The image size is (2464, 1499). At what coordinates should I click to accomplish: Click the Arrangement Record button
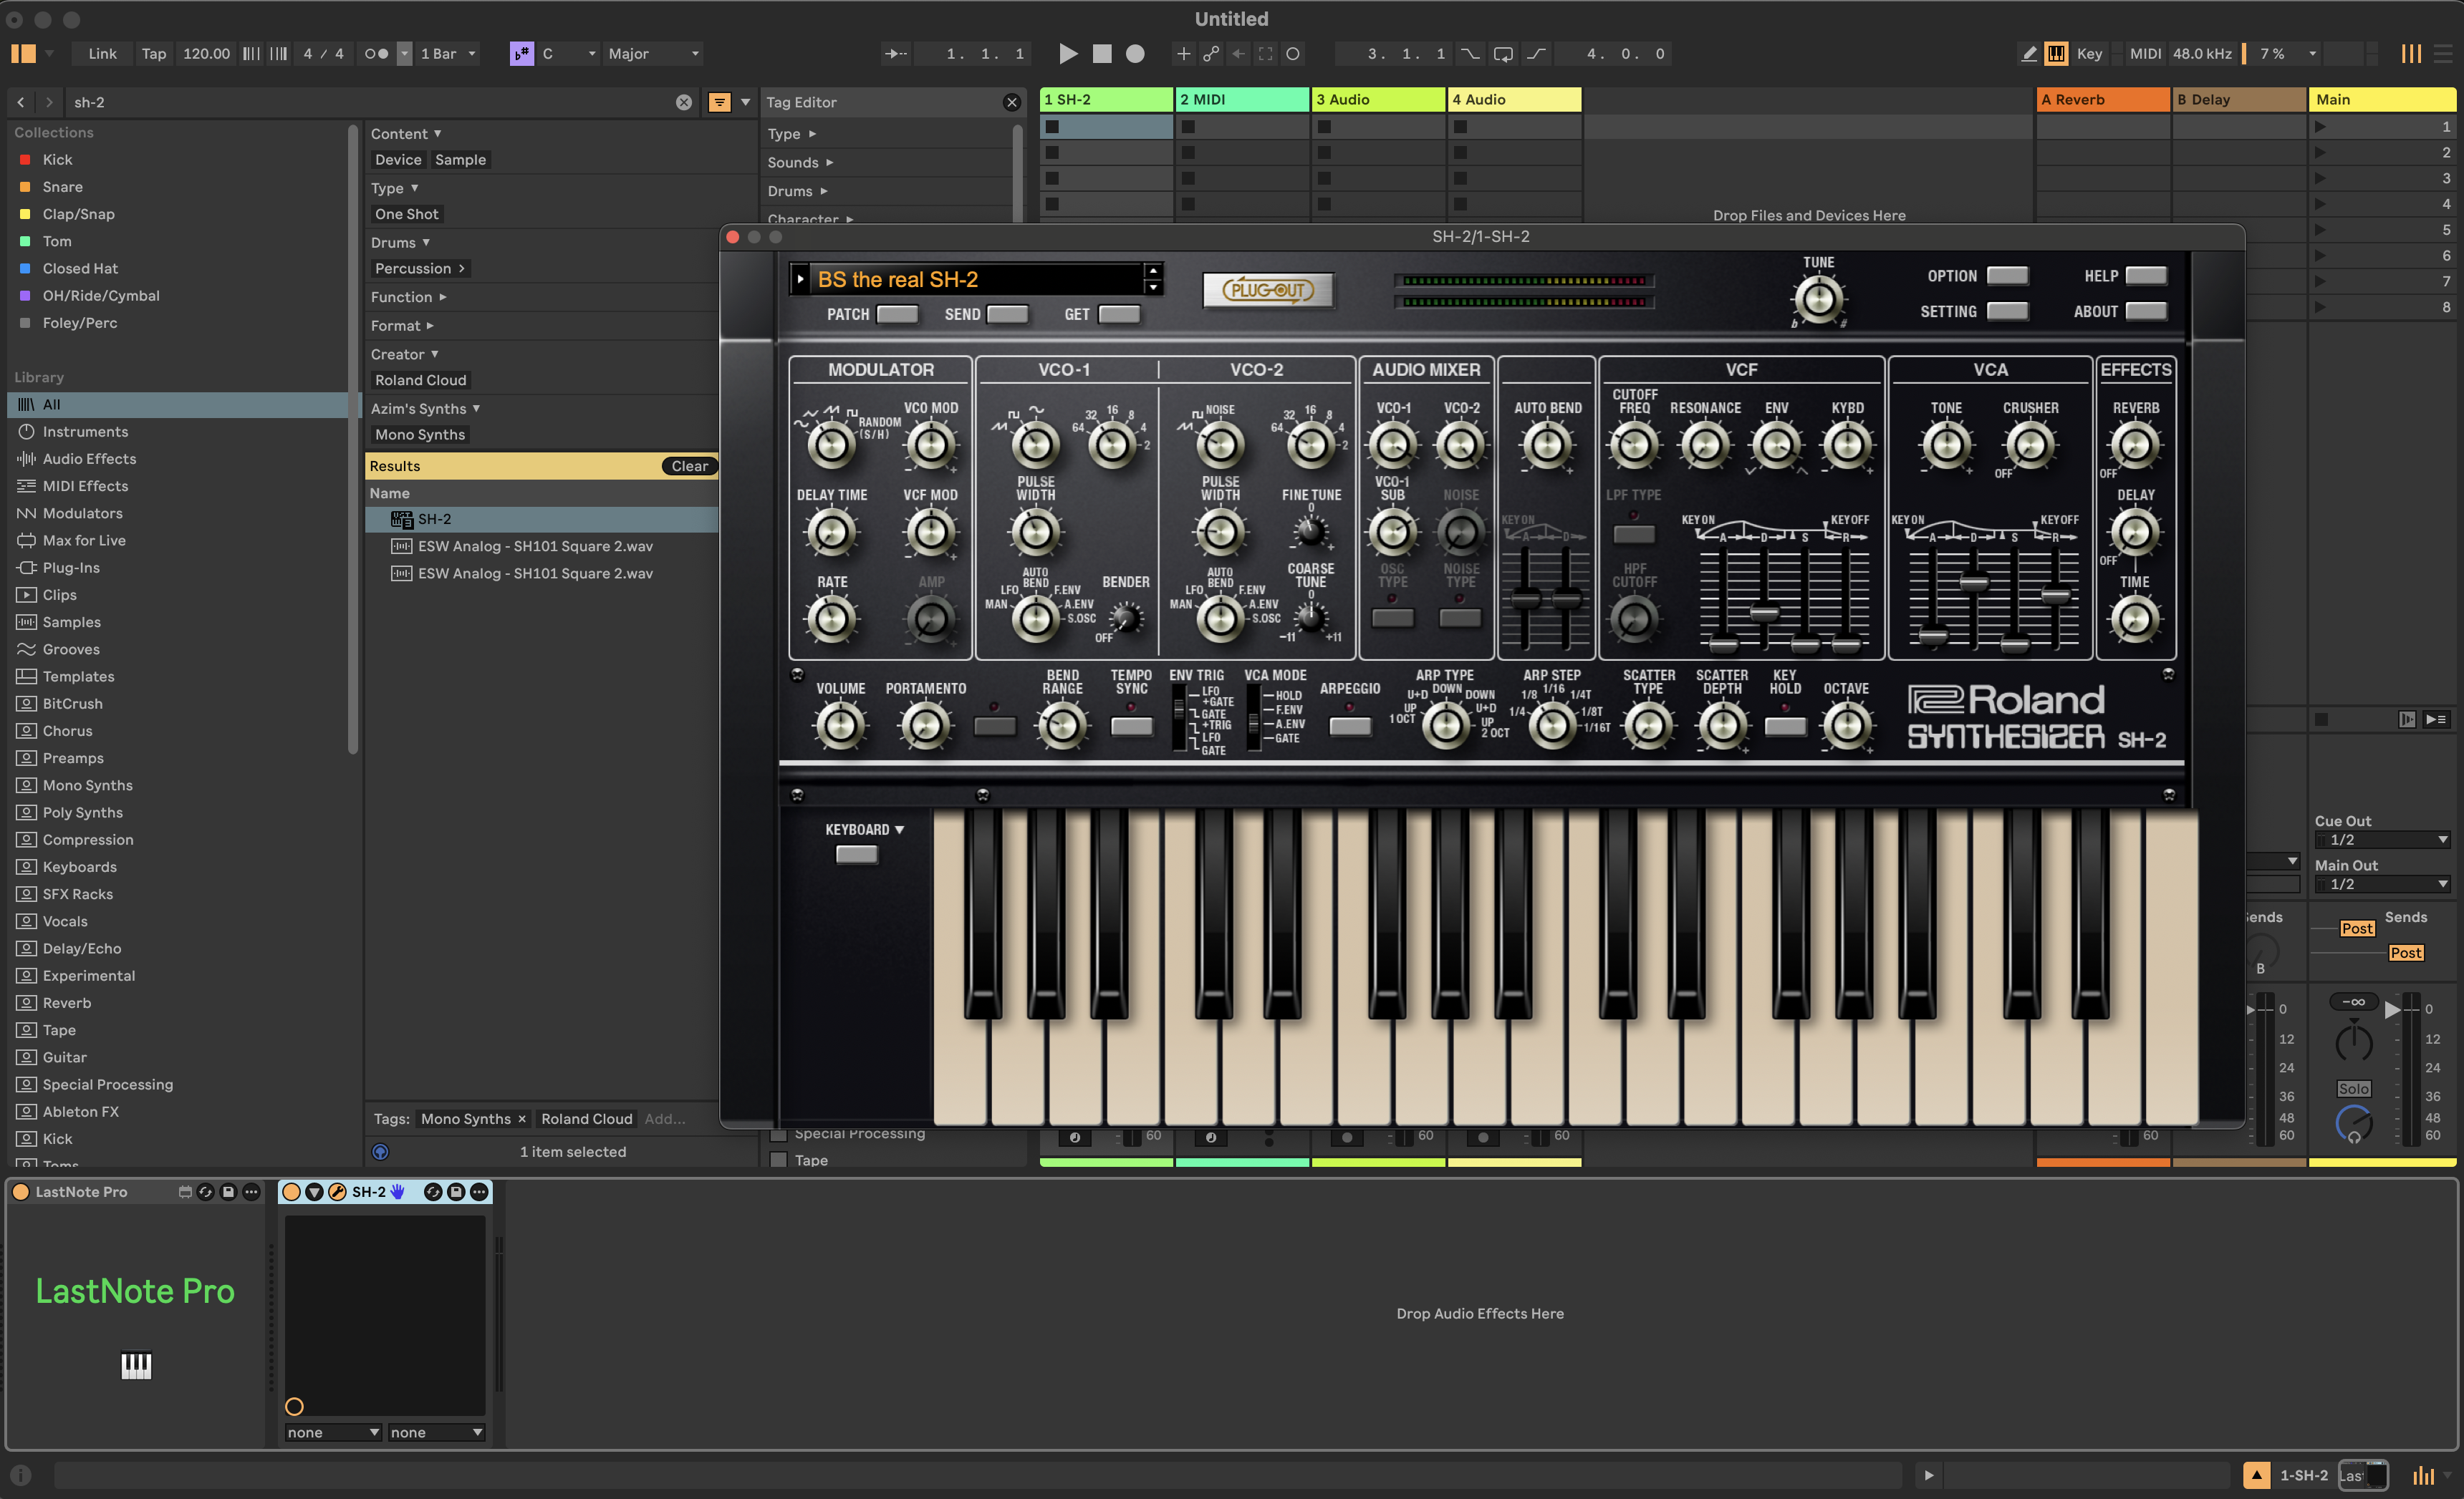pyautogui.click(x=1135, y=54)
